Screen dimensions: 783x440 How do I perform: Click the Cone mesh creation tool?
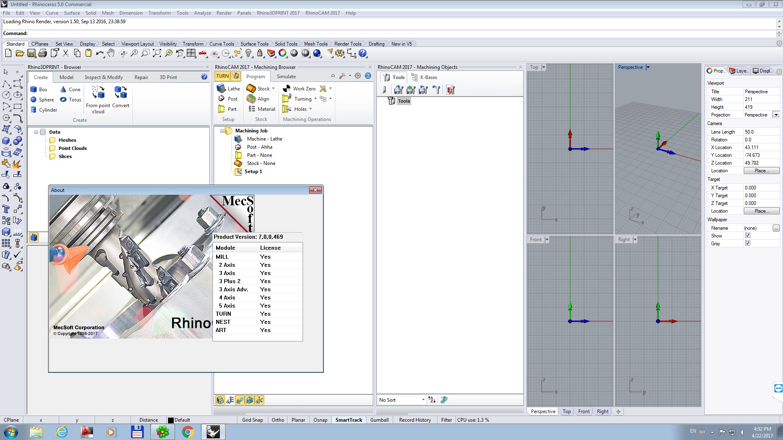pyautogui.click(x=70, y=89)
